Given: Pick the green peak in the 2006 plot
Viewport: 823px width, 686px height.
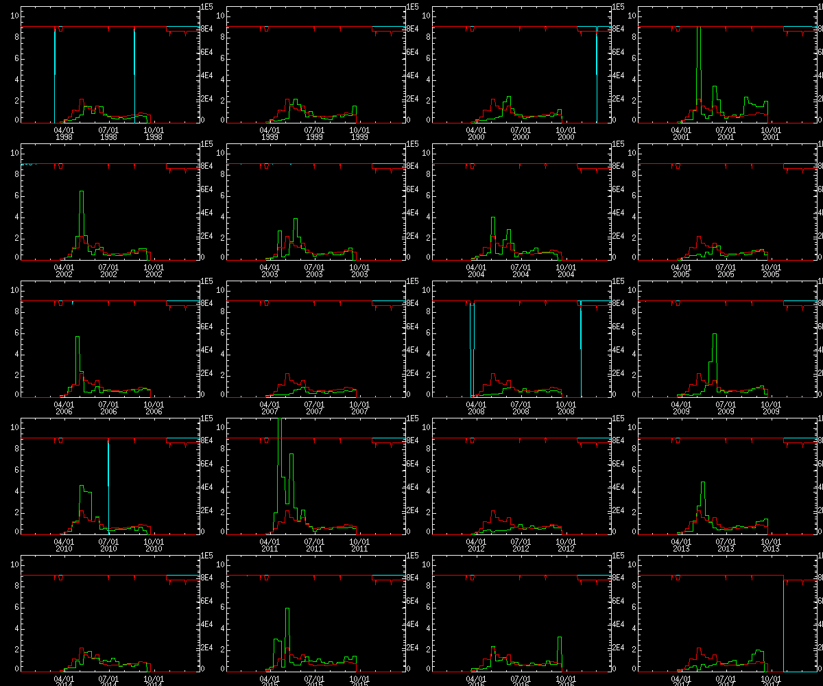Looking at the screenshot, I should (77, 338).
